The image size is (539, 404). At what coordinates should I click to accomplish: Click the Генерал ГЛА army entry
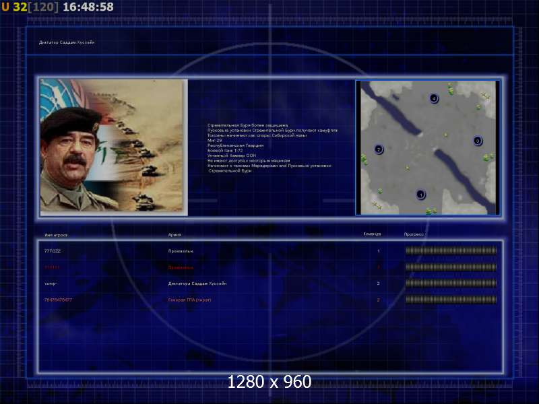(189, 300)
